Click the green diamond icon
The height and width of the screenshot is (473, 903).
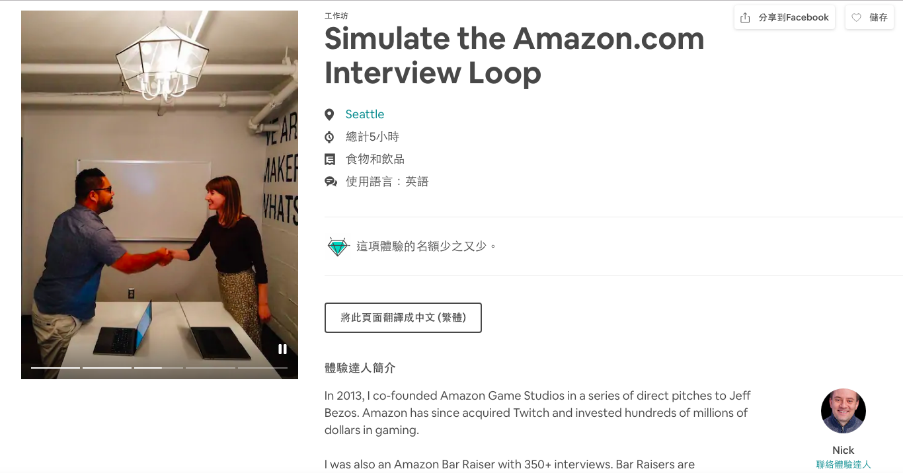[337, 246]
